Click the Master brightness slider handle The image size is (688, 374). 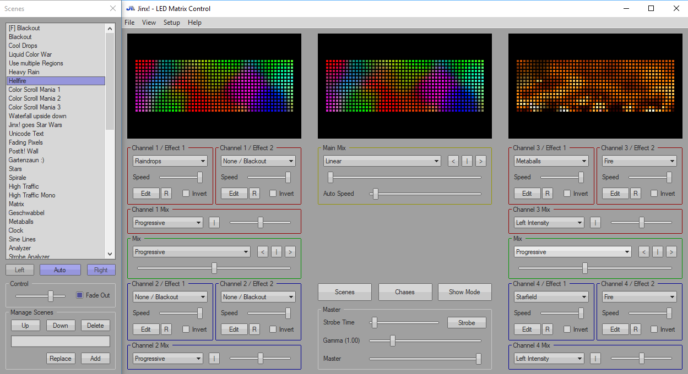click(x=479, y=359)
